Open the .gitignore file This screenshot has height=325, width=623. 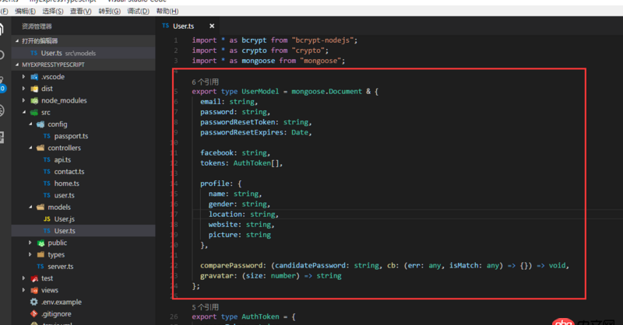[x=56, y=314]
